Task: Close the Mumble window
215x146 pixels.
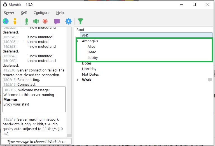Action: tap(207, 4)
